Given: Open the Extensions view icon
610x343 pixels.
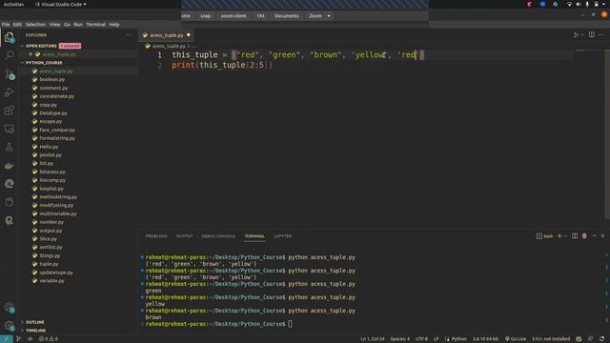Looking at the screenshot, I should click(9, 111).
